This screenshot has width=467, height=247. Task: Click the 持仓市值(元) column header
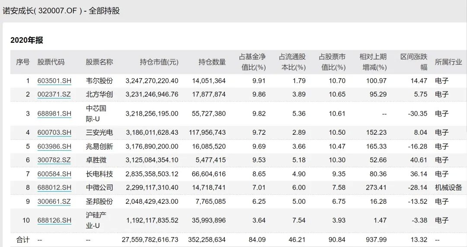tap(159, 62)
